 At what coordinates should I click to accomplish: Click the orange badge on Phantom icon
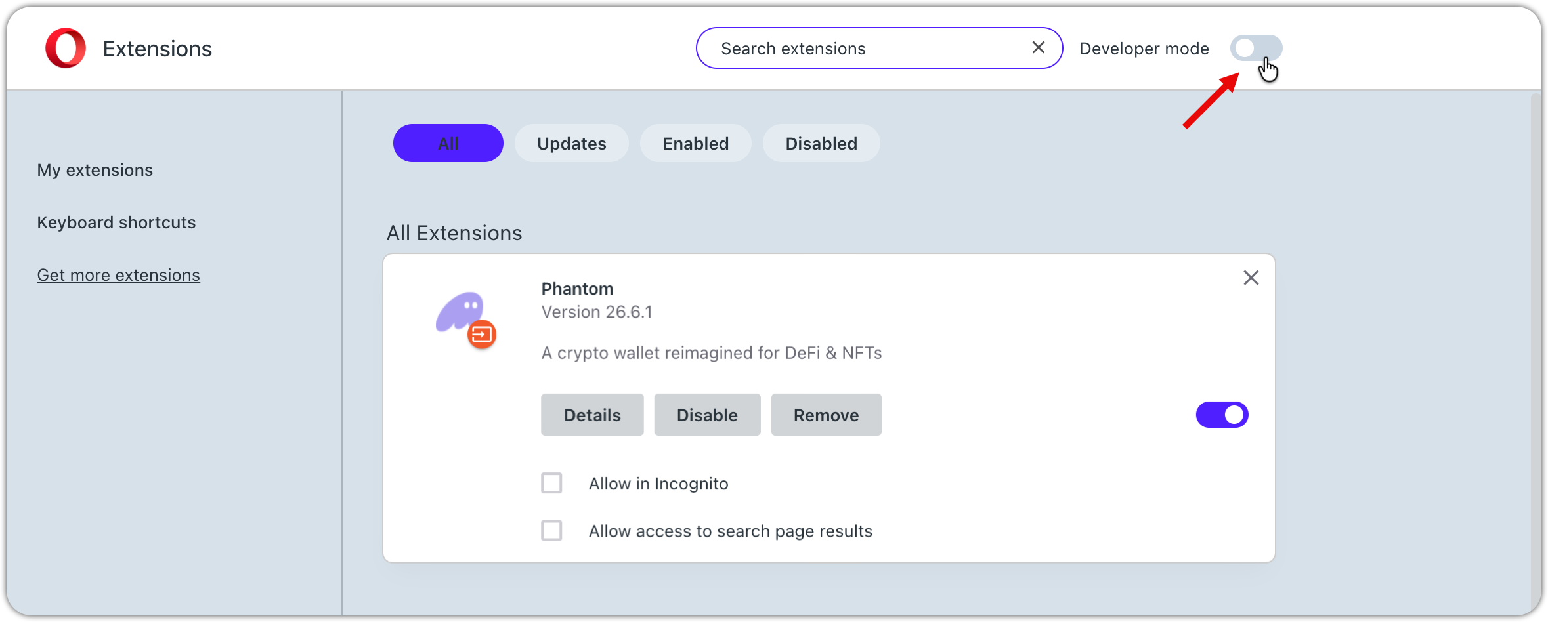pos(482,335)
